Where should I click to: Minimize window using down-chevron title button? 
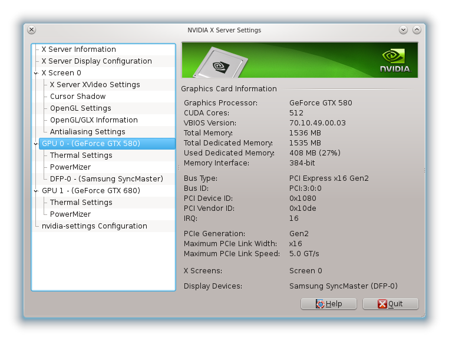(x=403, y=30)
